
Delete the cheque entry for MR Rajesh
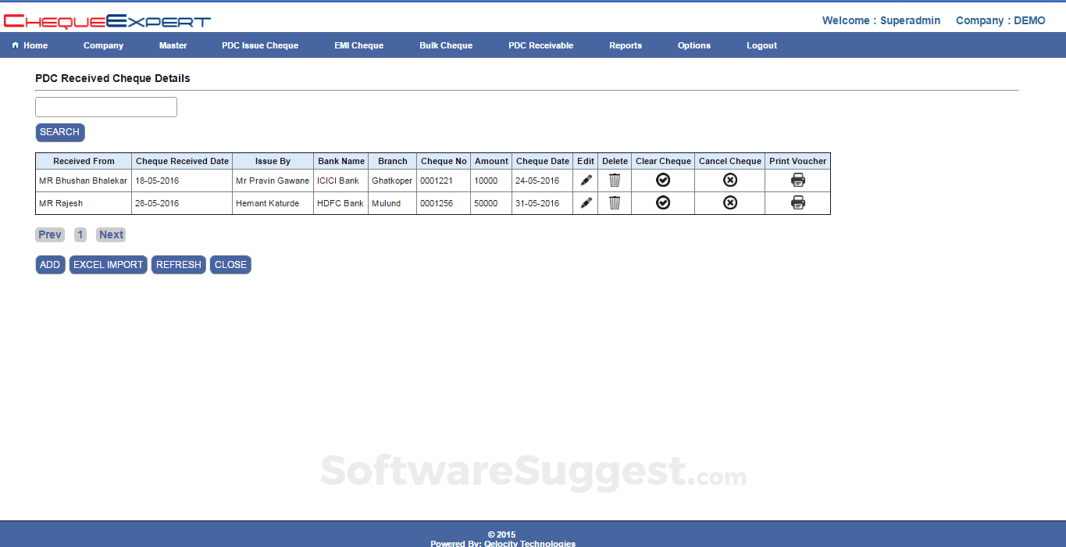point(614,202)
